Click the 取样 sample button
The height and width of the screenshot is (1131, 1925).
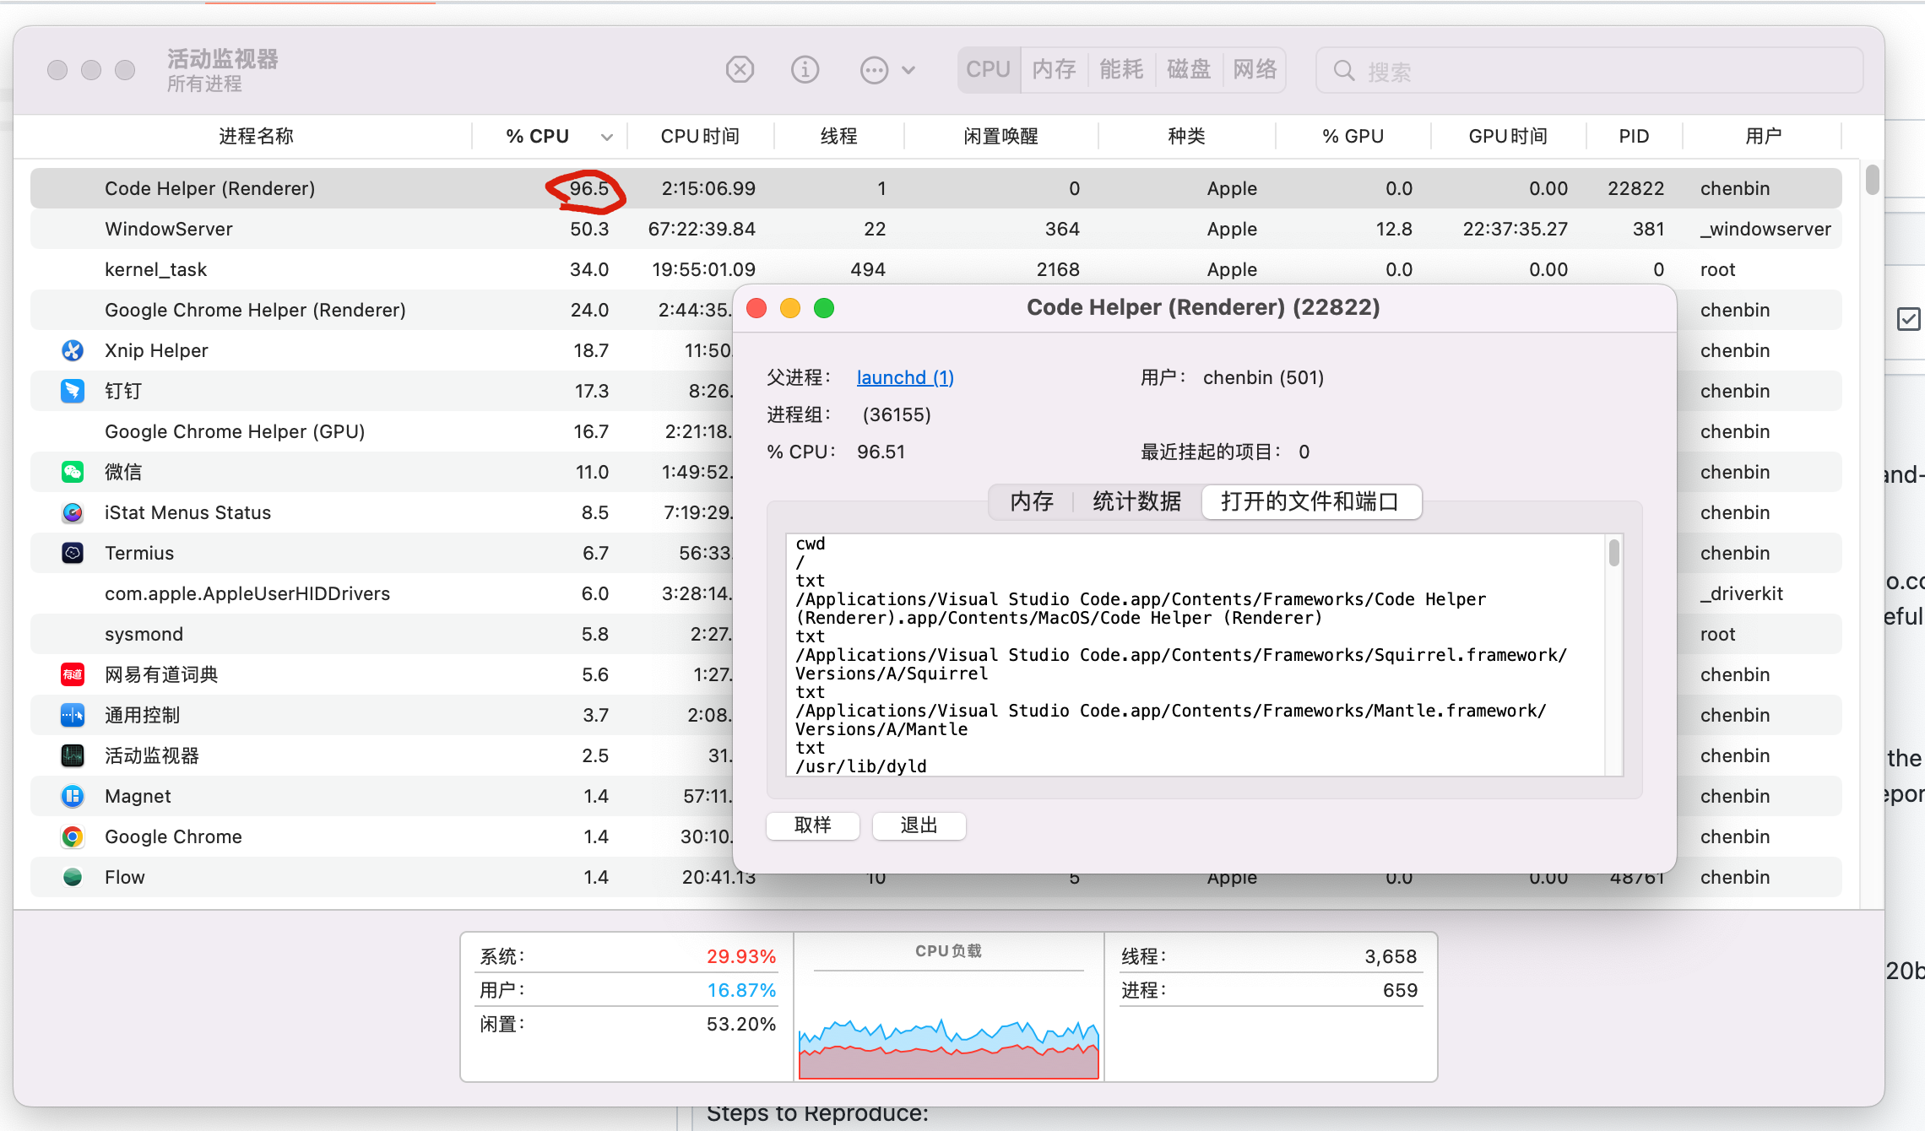tap(812, 825)
